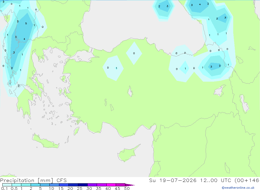Select the 35–40 mm legend color swatch
Image resolution: width=260 pixels, height=190 pixels.
point(101,185)
